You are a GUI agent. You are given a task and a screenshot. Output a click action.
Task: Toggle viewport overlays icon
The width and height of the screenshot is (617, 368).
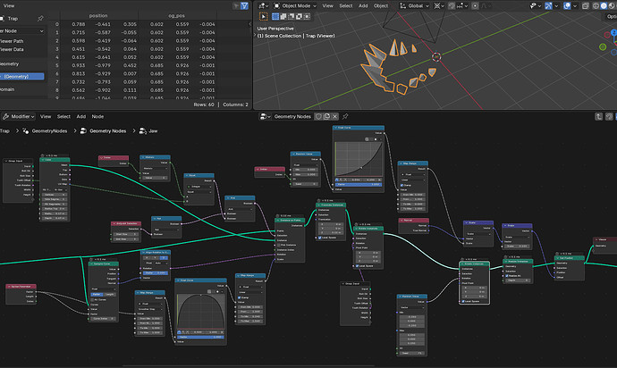click(567, 5)
